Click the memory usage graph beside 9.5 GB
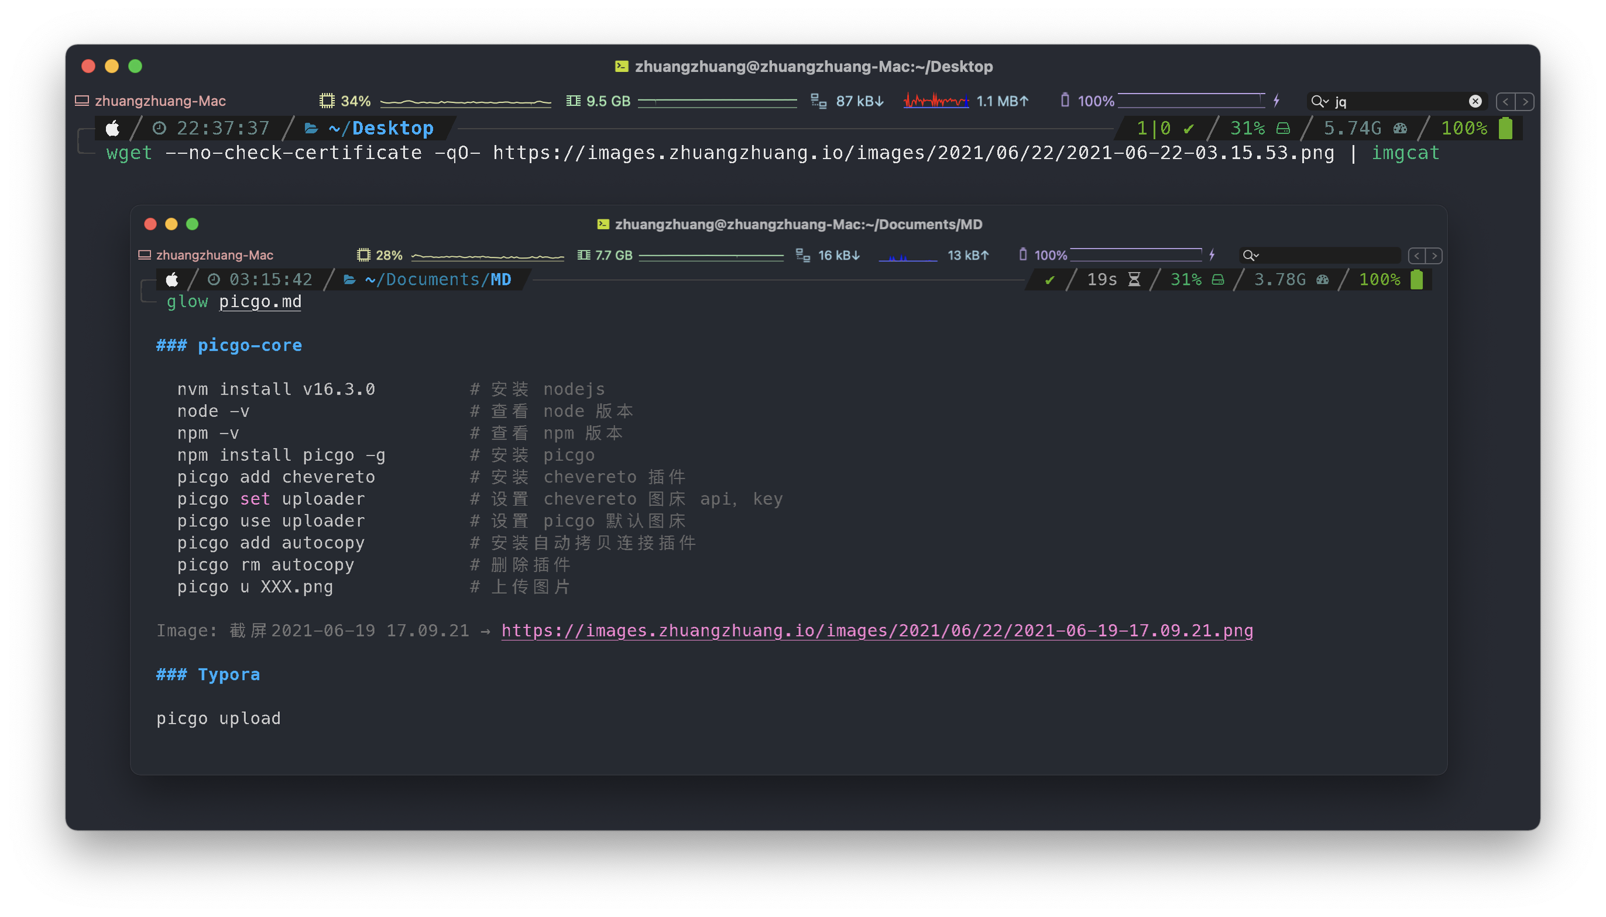Viewport: 1606px width, 917px height. [x=718, y=101]
